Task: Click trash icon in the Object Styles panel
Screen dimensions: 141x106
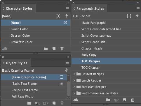Action: 62,103
